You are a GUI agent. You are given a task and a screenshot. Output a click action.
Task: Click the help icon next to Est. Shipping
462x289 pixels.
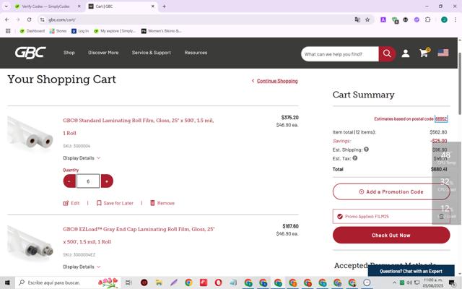coord(366,150)
